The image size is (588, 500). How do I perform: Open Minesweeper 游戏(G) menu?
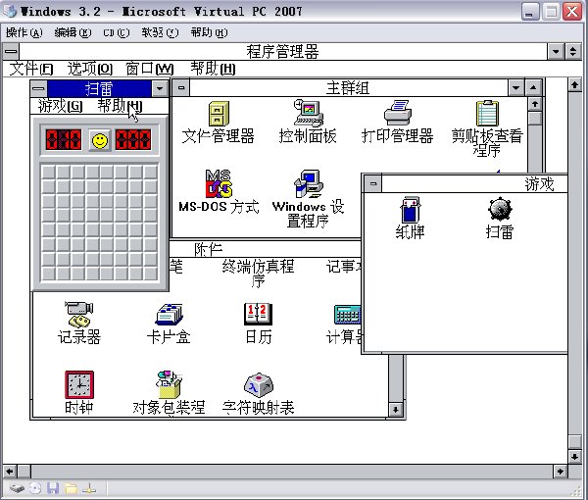click(61, 106)
